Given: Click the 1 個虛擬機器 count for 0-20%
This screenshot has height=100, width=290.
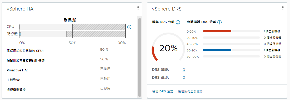Looking at the screenshot, I should (x=272, y=31).
